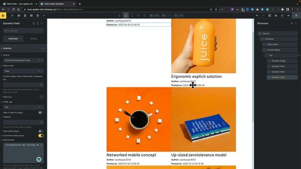Open browser extensions puzzle icon
This screenshot has height=169, width=301.
(282, 9)
